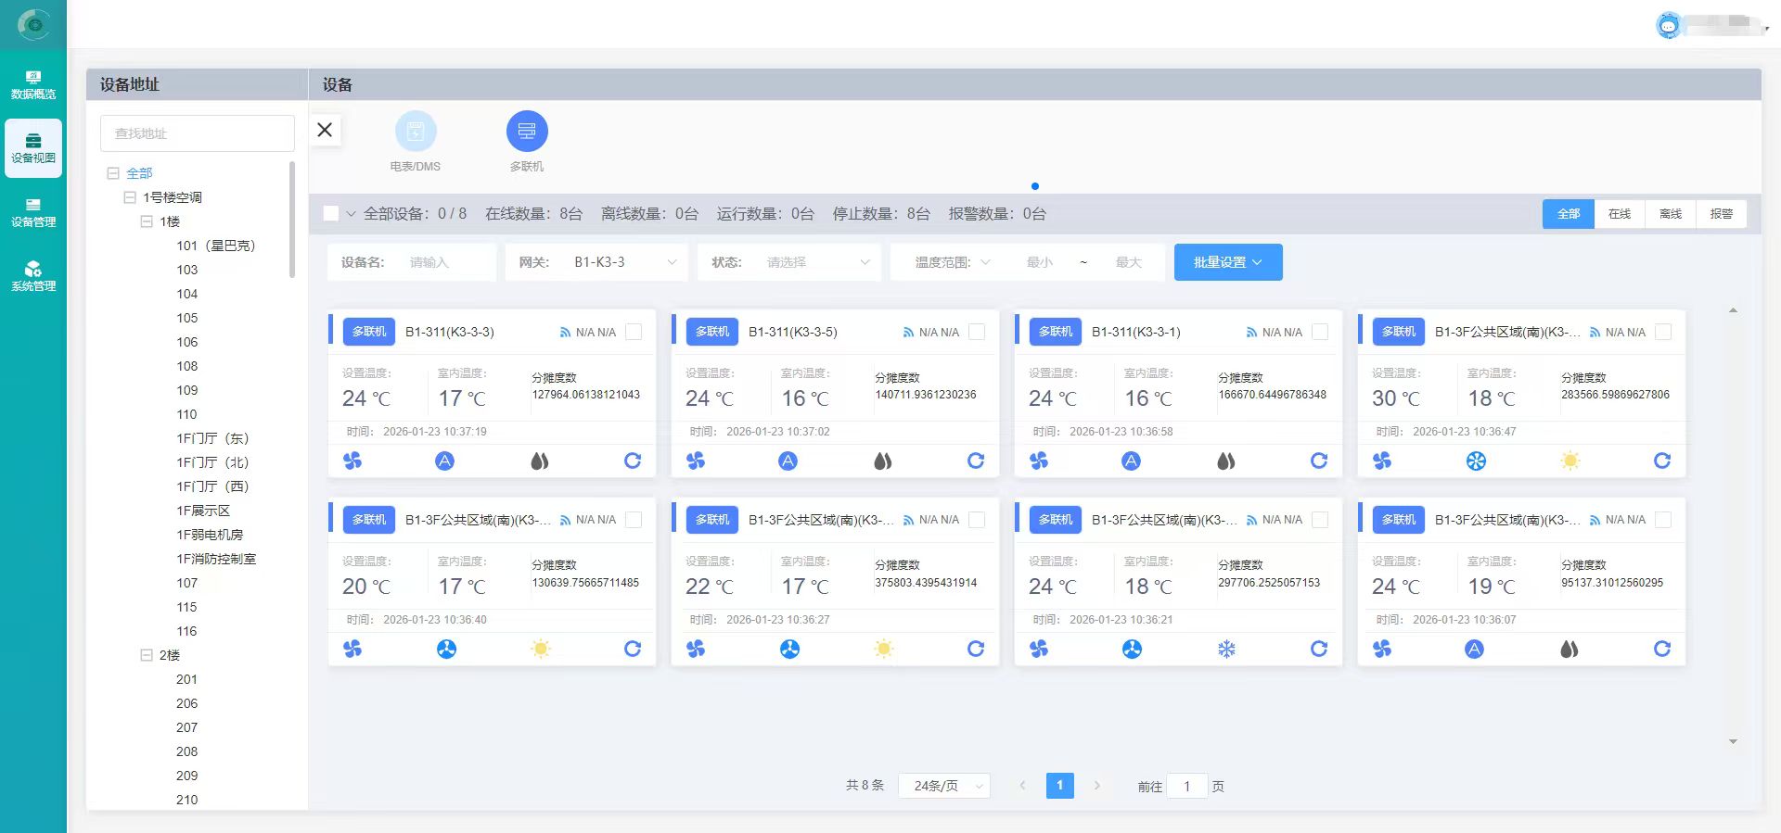The width and height of the screenshot is (1781, 833).
Task: Click the fan icon on B1-311(K3-3-3) card
Action: [x=352, y=461]
